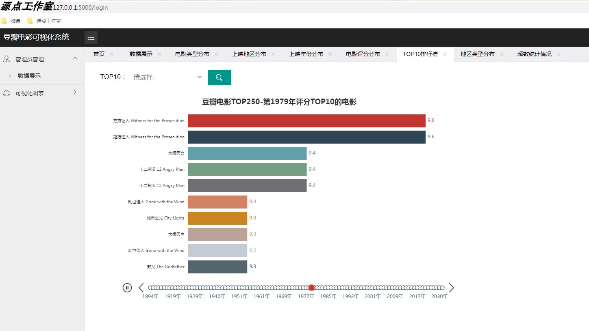Pause the timeline autoplay
The image size is (589, 331).
(x=127, y=288)
